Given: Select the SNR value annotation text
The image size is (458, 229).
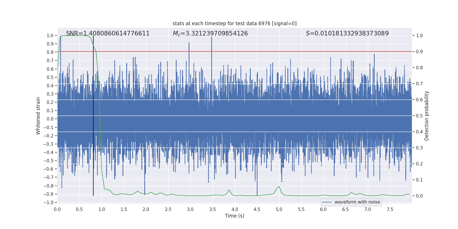Looking at the screenshot, I should point(108,33).
